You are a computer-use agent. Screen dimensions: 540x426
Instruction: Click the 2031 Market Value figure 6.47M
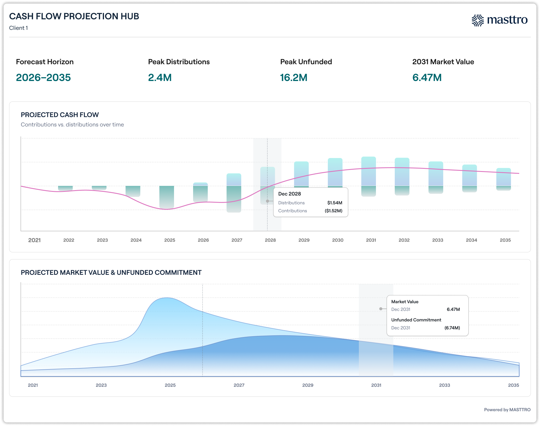(x=427, y=77)
